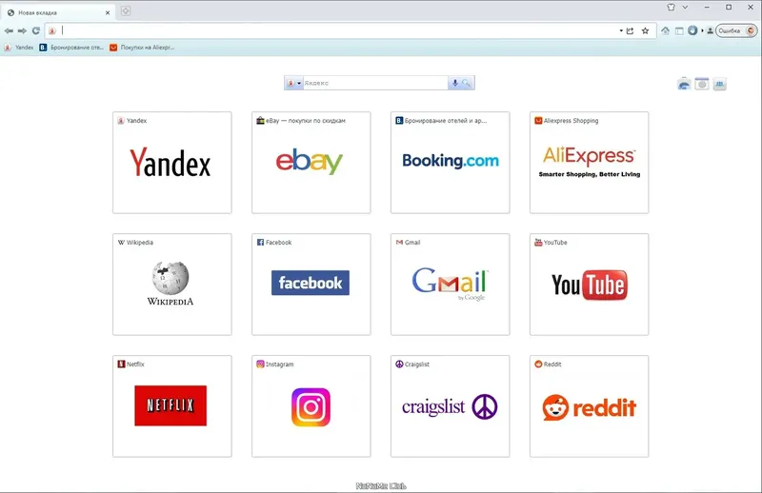Close the Новая вкладка tab
The image size is (762, 493).
pyautogui.click(x=108, y=13)
